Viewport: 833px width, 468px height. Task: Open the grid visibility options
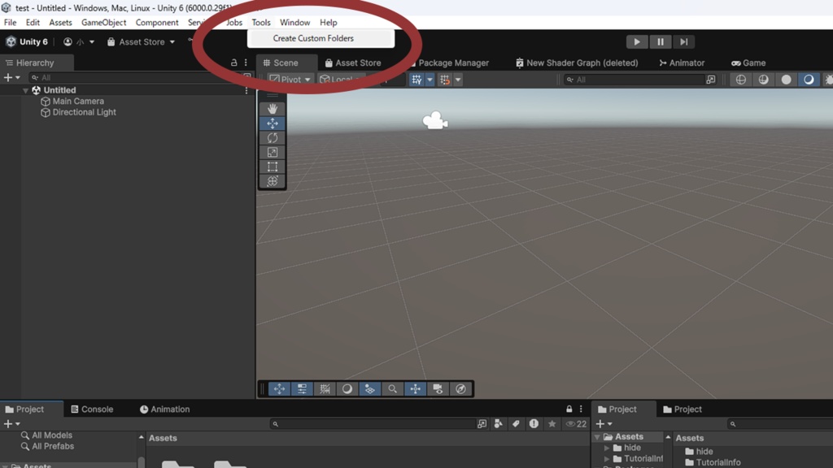tap(430, 79)
